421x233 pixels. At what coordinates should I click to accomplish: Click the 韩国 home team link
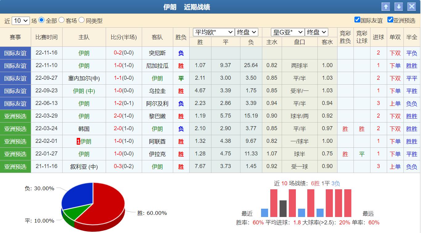pyautogui.click(x=84, y=129)
